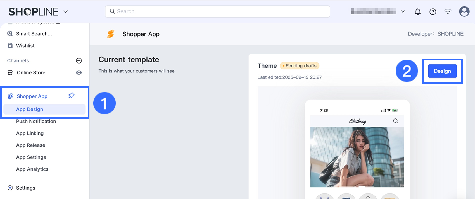Toggle the Online Store eye icon

79,72
